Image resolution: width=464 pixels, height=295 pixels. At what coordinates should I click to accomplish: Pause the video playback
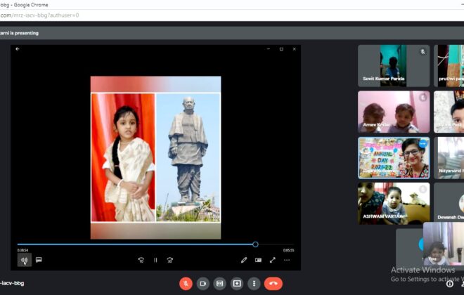point(155,260)
